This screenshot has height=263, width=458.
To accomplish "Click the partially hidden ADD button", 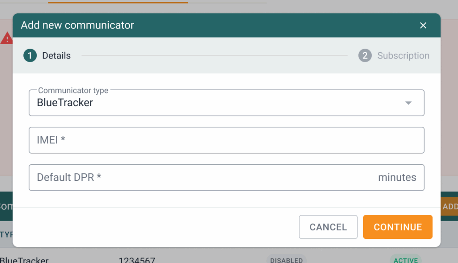I will (450, 207).
